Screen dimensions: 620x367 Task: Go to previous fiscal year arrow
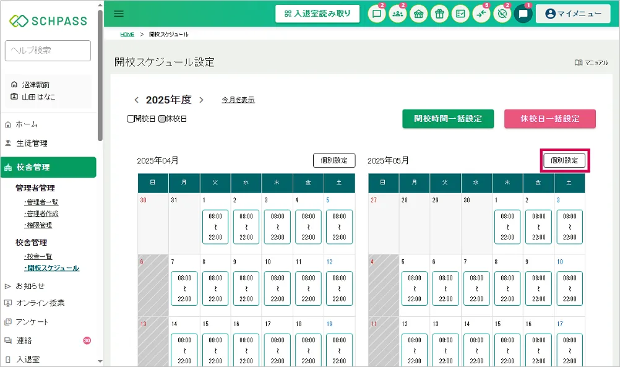137,100
